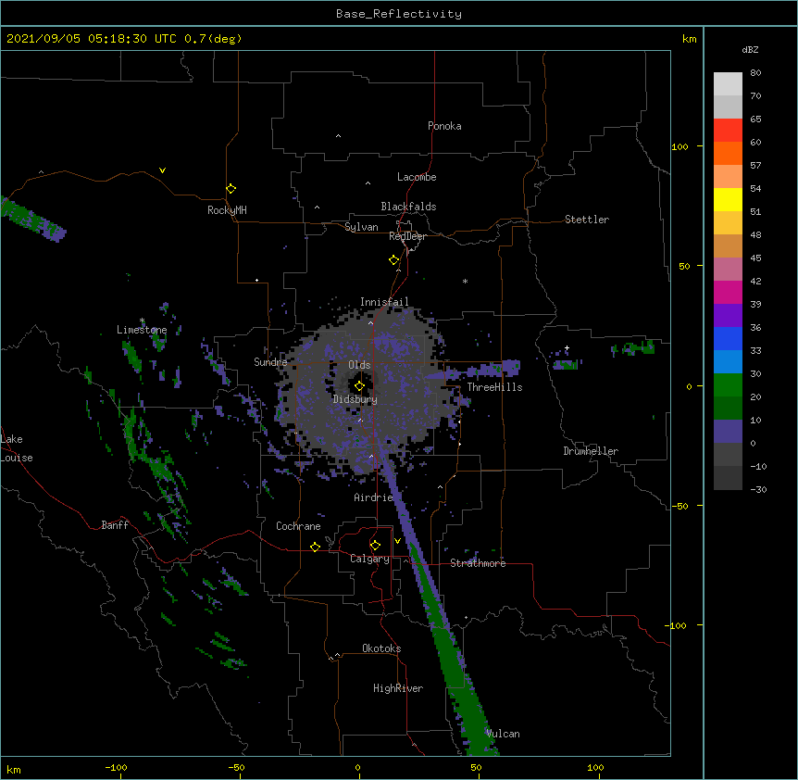Click the RedDeer city label
The height and width of the screenshot is (780, 798).
[407, 236]
